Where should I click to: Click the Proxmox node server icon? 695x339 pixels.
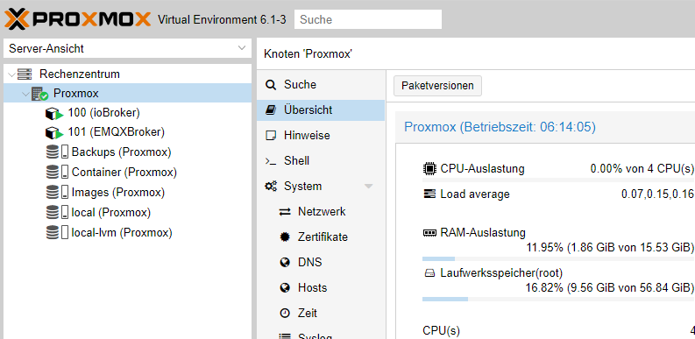40,94
